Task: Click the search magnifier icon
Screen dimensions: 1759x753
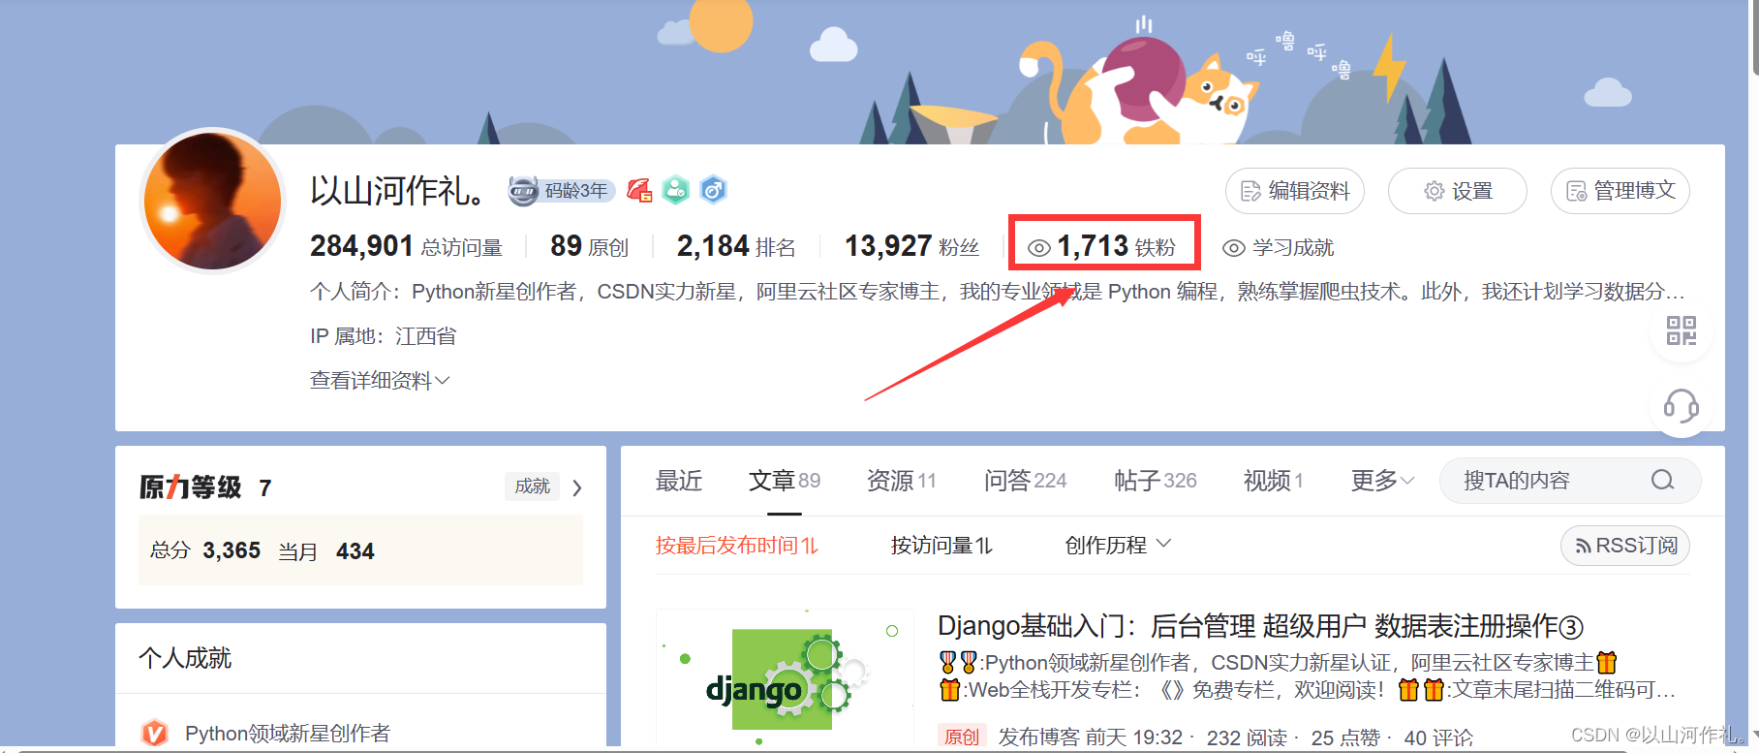Action: coord(1663,480)
